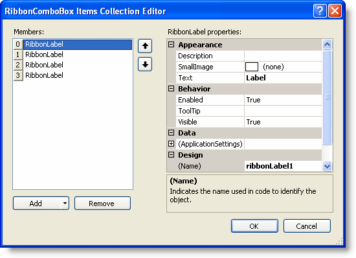The height and width of the screenshot is (258, 356).
Task: Click the (ApplicationSettings) value cell
Action: click(283, 144)
